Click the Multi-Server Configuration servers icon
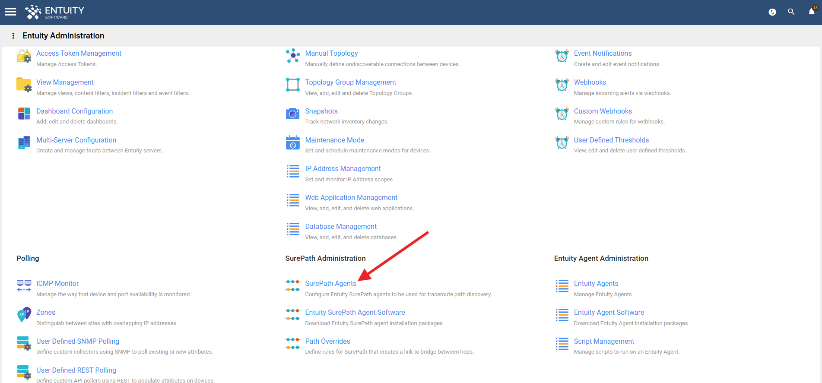 (x=24, y=142)
